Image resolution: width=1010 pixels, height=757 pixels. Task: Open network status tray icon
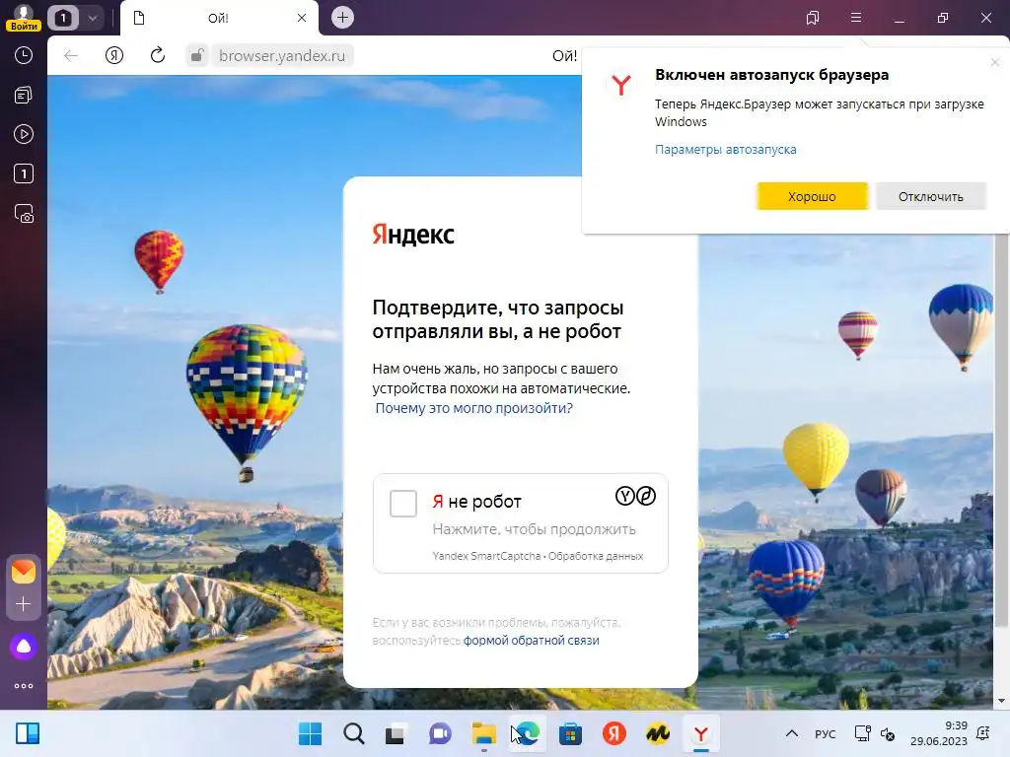862,733
